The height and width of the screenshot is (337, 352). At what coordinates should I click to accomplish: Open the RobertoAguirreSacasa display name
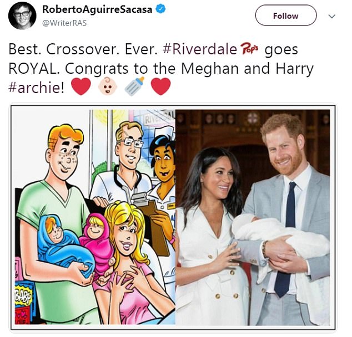(97, 9)
